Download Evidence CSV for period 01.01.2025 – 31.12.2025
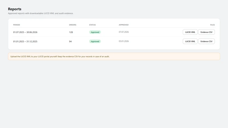The width and height of the screenshot is (228, 128). point(206,41)
